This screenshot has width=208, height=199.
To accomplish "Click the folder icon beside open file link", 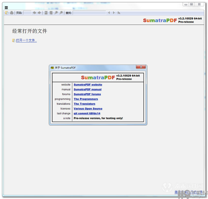I will [x=14, y=41].
